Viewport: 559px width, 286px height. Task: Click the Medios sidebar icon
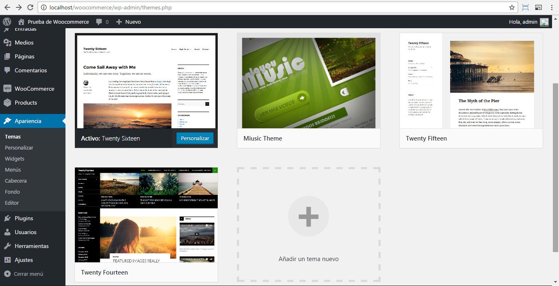[7, 42]
